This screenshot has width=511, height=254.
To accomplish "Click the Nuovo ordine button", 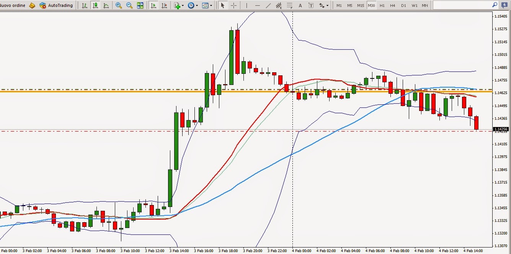I will pos(12,5).
